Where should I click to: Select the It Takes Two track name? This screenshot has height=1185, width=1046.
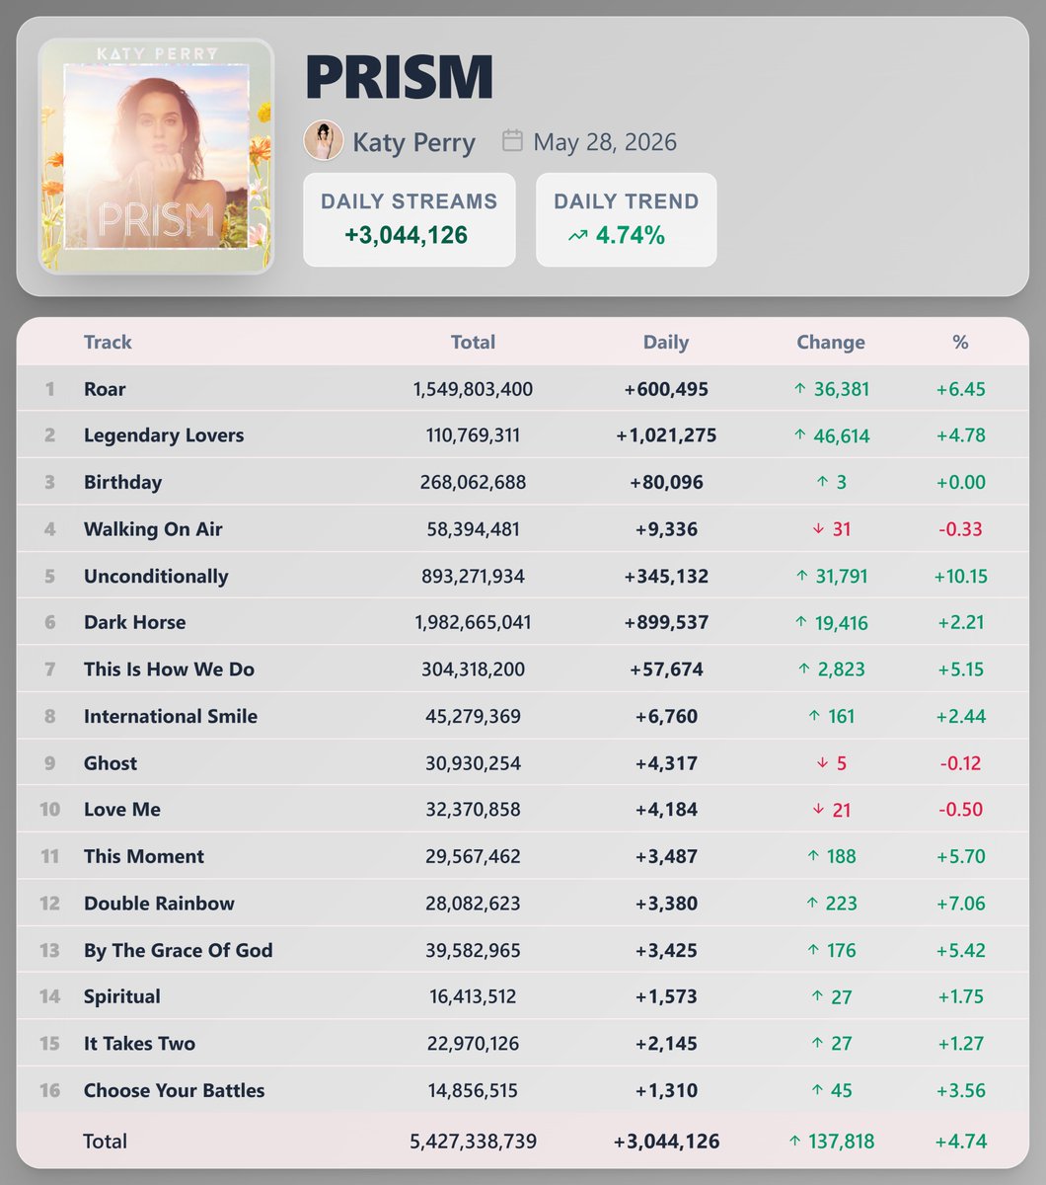[139, 1044]
